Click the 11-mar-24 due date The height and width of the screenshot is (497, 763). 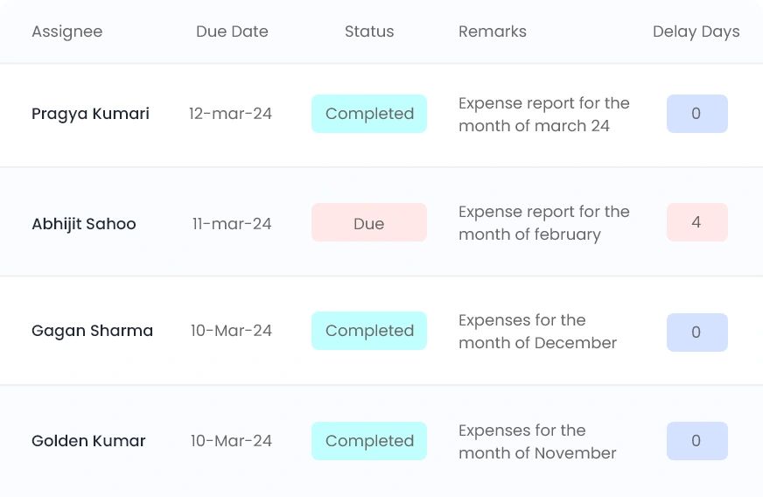coord(232,224)
